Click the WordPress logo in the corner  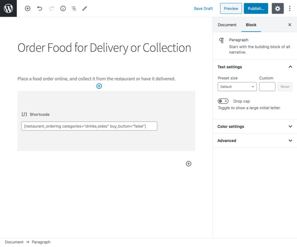[8, 8]
